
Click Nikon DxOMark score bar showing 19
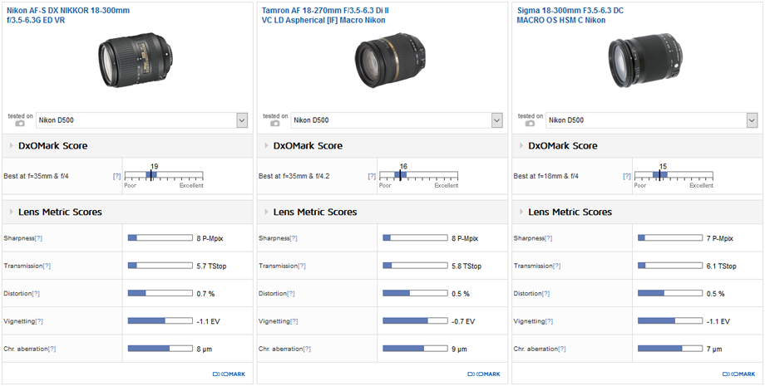(164, 175)
